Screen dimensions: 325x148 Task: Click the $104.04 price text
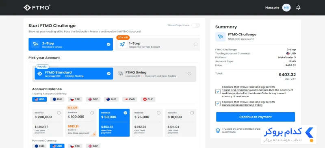(x=173, y=127)
